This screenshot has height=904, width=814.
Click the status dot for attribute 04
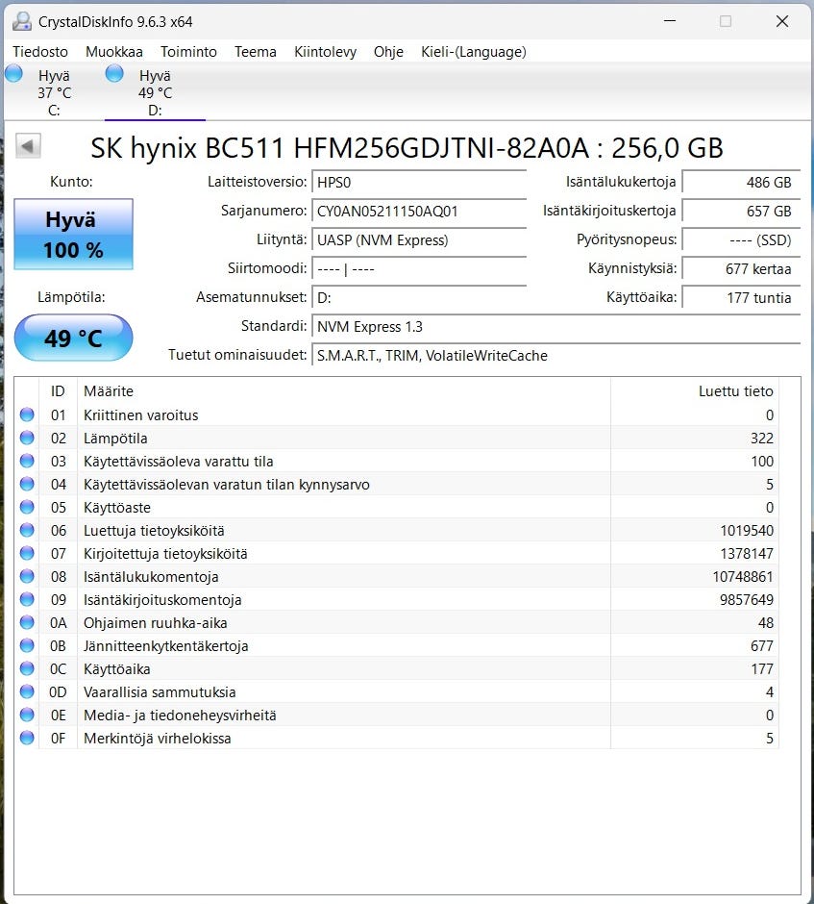click(27, 484)
